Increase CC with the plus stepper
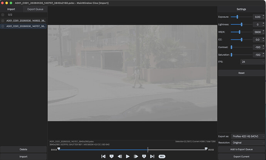 [263, 38]
